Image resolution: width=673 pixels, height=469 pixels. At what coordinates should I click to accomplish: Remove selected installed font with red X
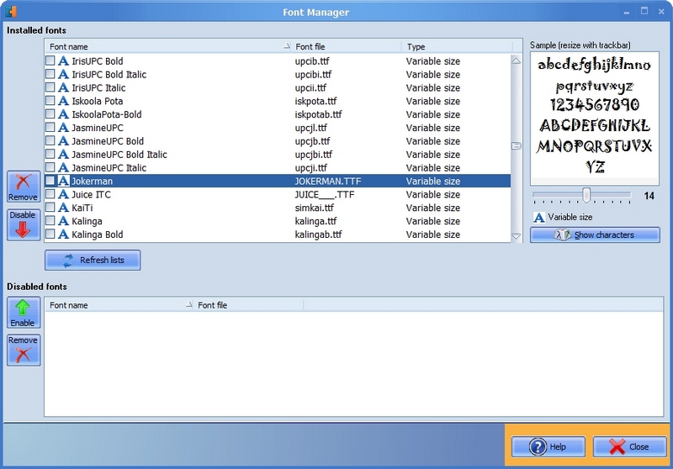(x=24, y=187)
